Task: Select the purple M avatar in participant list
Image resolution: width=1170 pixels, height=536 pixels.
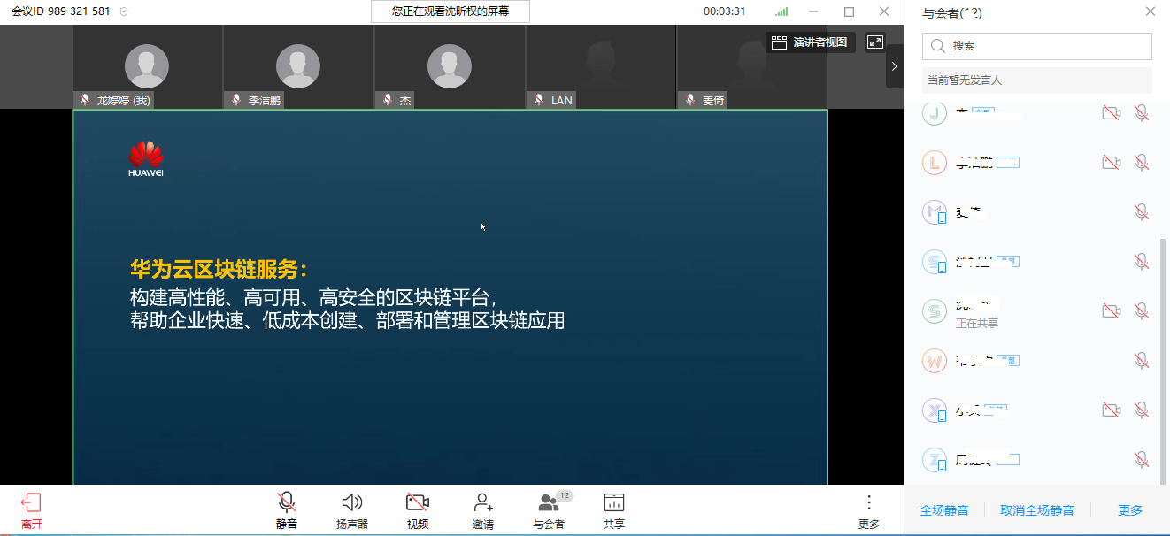Action: point(935,212)
